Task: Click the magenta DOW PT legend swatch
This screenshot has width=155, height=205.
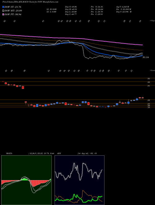Action: pos(3,14)
